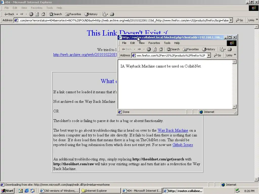Open Edit menu in main 404 window
The height and width of the screenshot is (194, 259).
tap(15, 8)
